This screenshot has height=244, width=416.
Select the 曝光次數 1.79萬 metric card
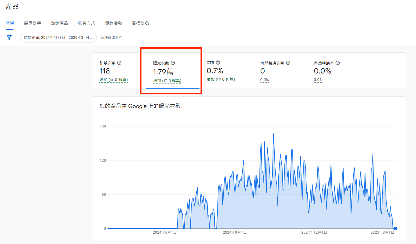(x=173, y=71)
